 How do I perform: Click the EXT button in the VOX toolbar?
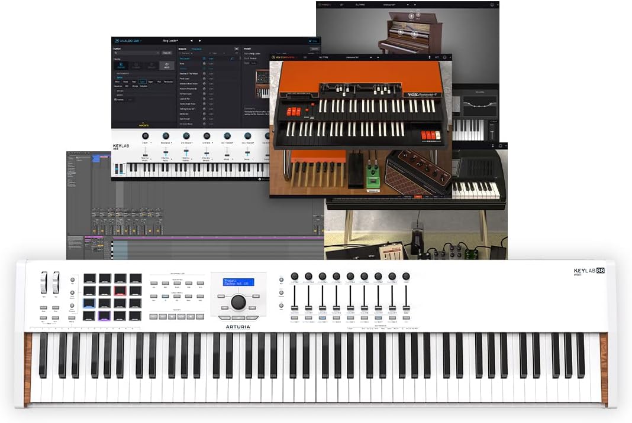point(437,57)
